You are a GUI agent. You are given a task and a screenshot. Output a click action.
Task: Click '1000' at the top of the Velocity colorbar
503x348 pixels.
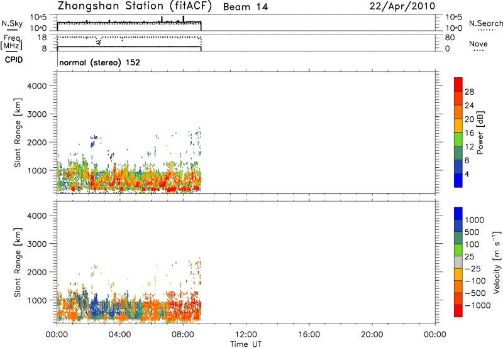pos(474,220)
